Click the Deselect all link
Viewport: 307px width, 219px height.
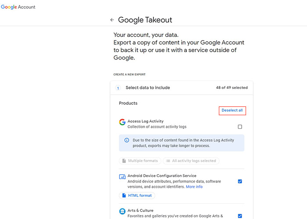(232, 110)
